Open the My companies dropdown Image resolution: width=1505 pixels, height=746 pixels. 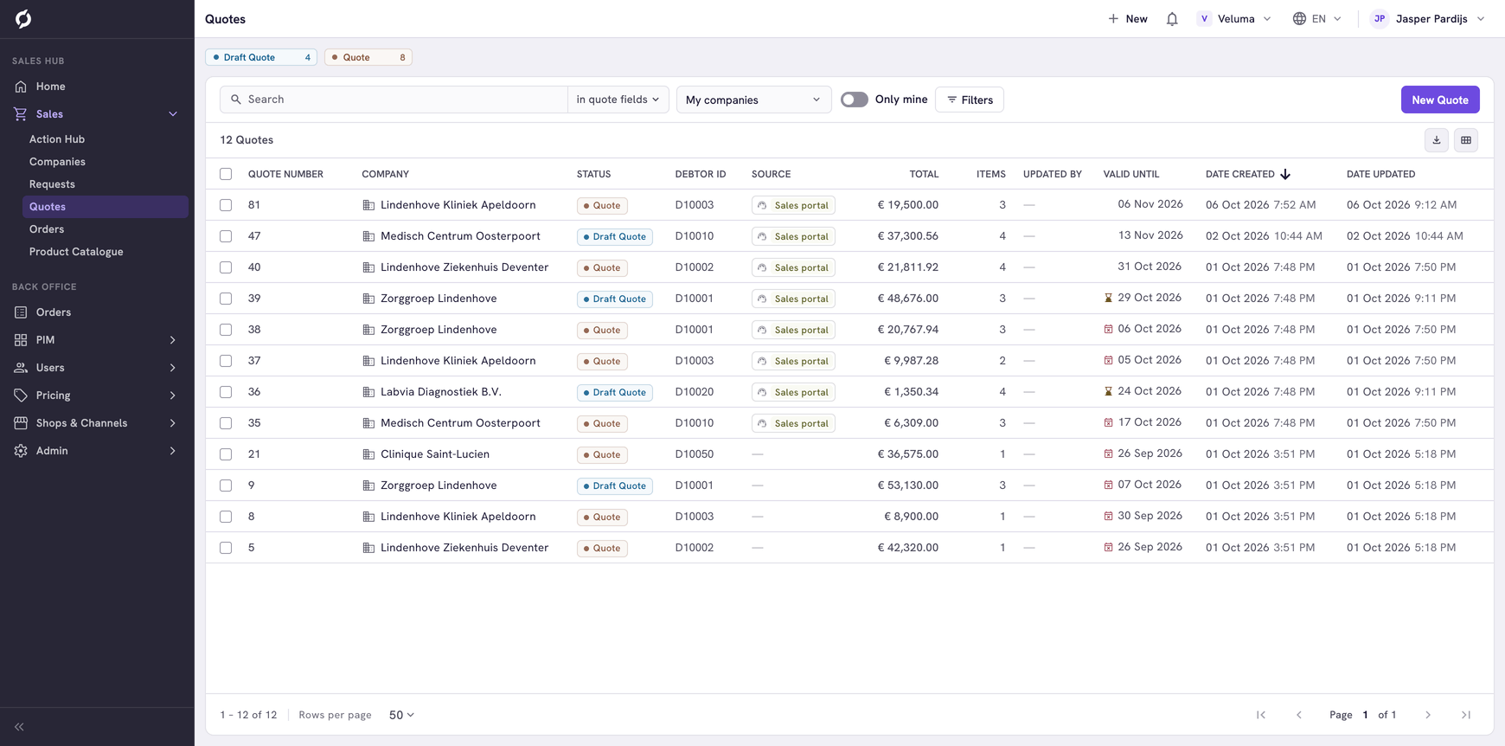click(753, 100)
